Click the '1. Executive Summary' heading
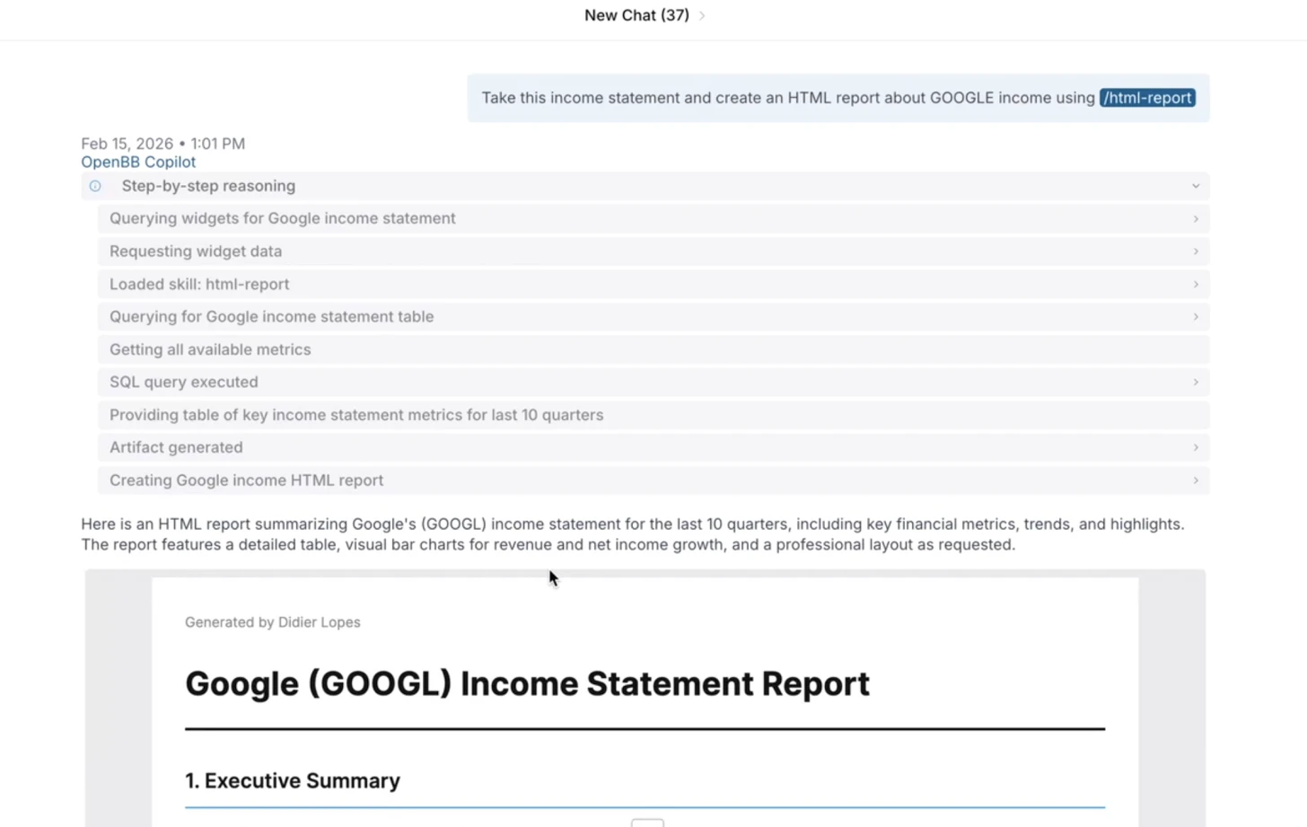The height and width of the screenshot is (827, 1307). pos(293,781)
